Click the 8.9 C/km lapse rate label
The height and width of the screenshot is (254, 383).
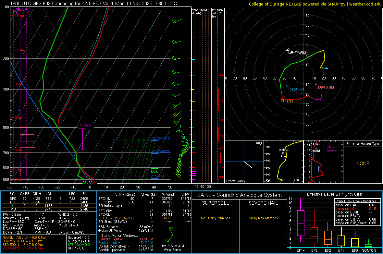click(84, 125)
